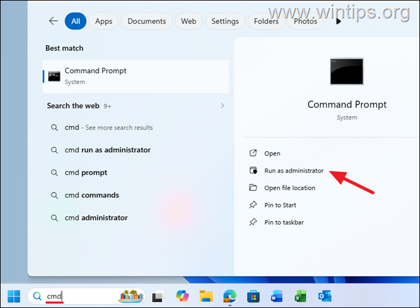Click the taskbar search box containing cmd
Screen dimensions: 420x308
pyautogui.click(x=86, y=296)
